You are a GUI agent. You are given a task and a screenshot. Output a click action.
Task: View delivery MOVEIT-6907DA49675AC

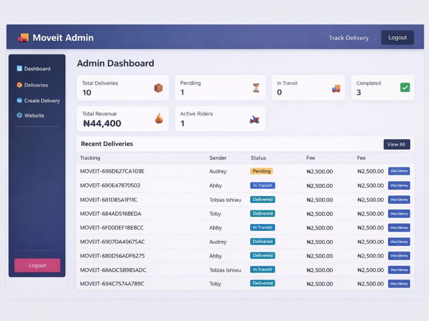coord(399,242)
